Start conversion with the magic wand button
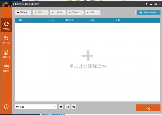 [x=148, y=108]
